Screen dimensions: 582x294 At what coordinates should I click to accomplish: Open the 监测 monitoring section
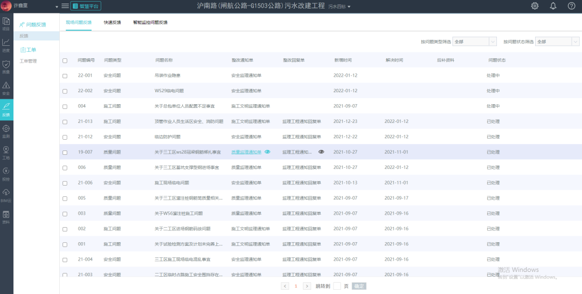(6, 131)
